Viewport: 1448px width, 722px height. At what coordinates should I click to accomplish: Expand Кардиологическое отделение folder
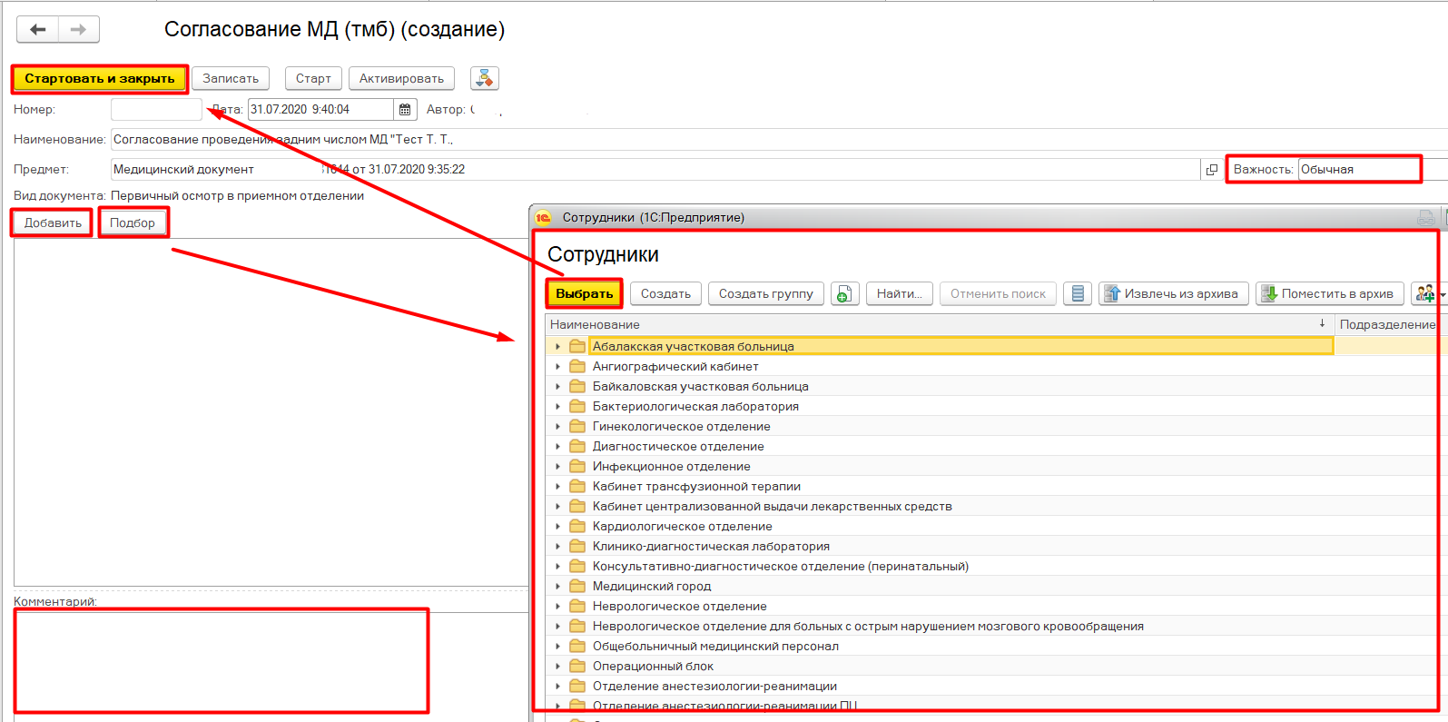pyautogui.click(x=557, y=526)
